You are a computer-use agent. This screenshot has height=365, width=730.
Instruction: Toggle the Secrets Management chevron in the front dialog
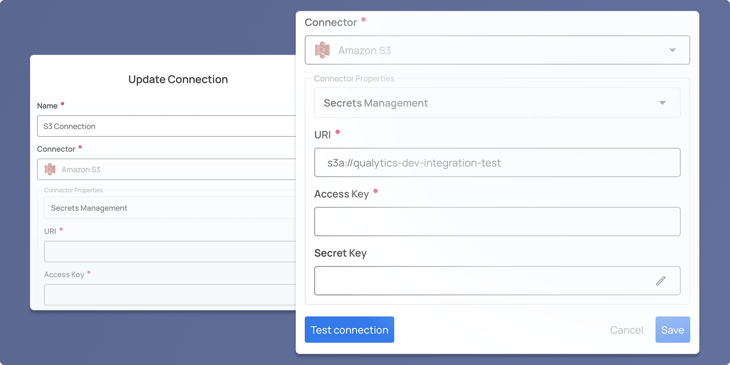pyautogui.click(x=662, y=103)
